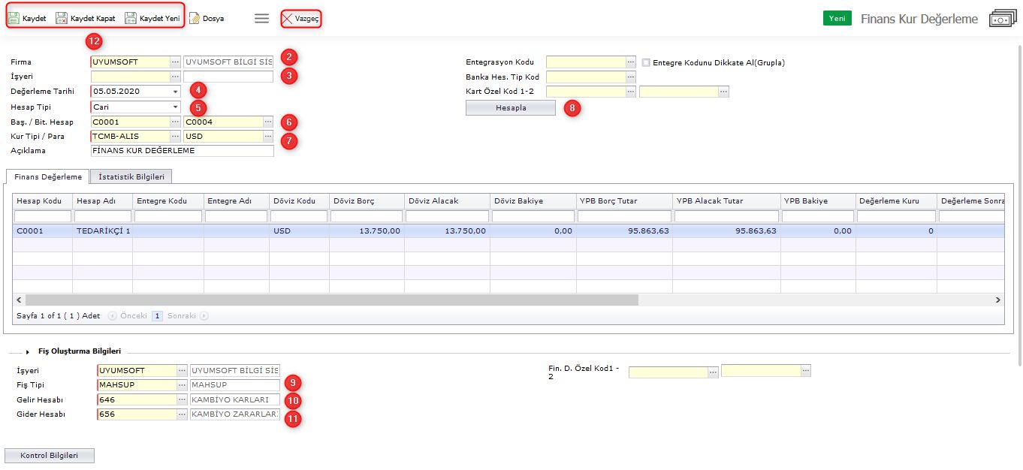Open the hamburger menu icon

(x=261, y=18)
